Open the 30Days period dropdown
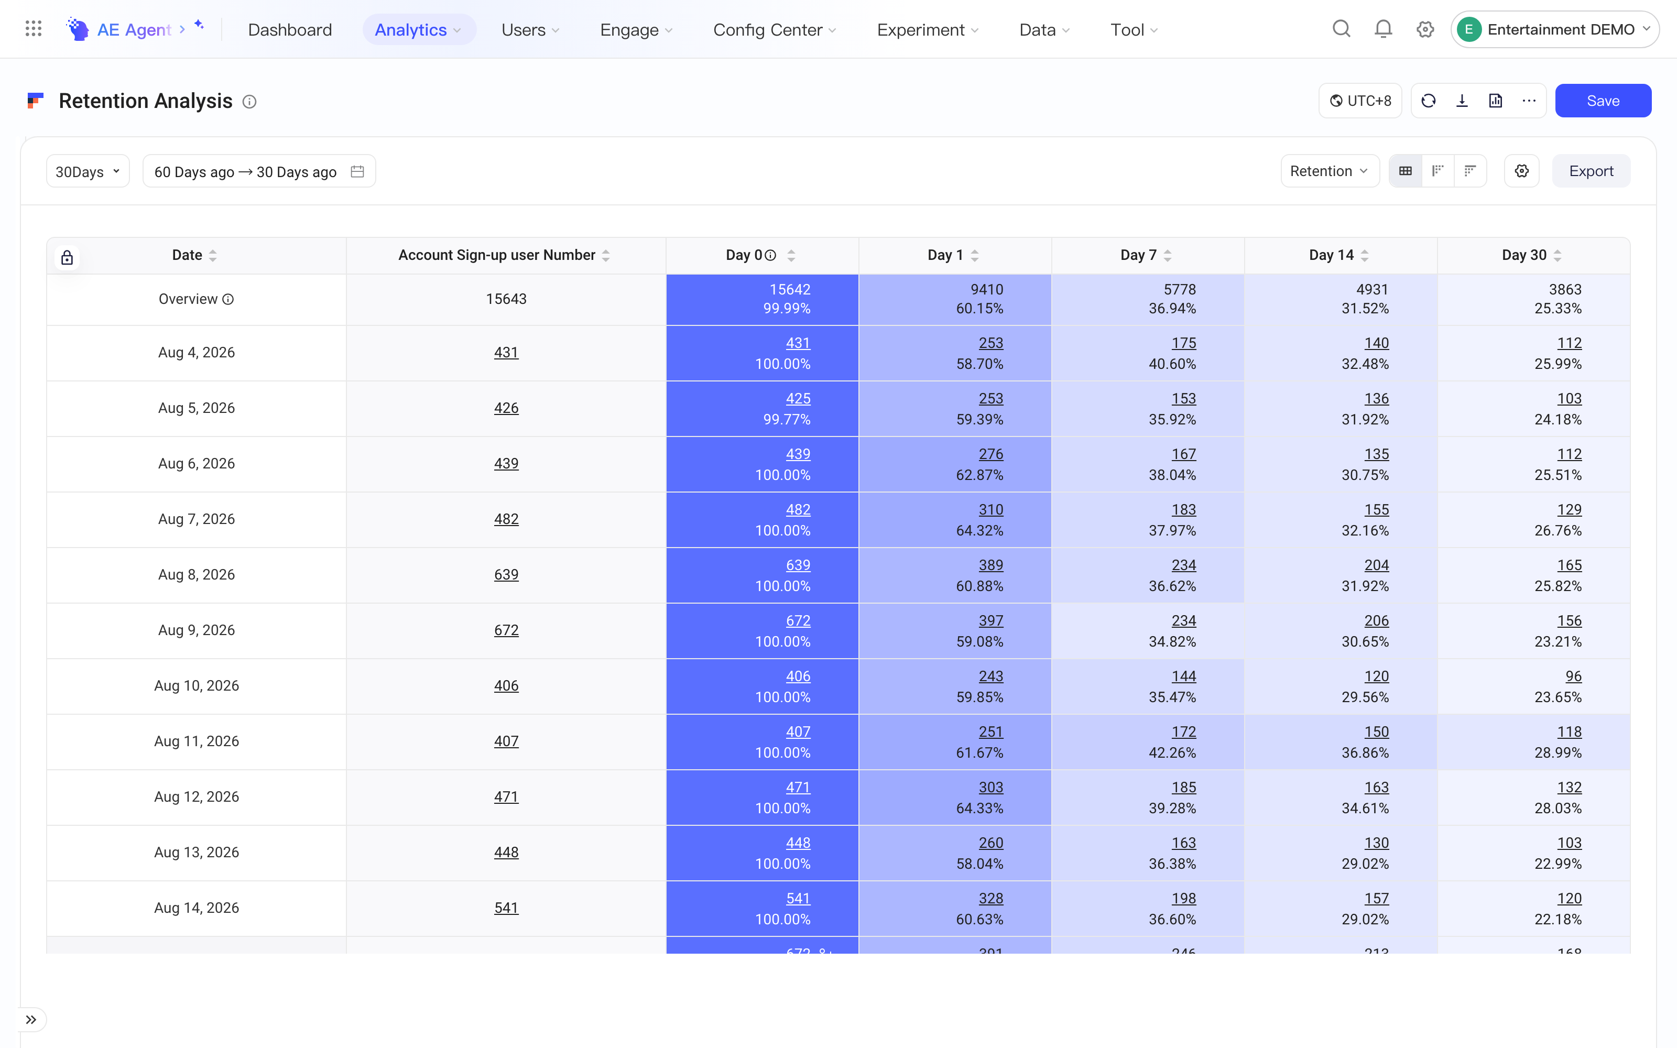 click(x=88, y=171)
